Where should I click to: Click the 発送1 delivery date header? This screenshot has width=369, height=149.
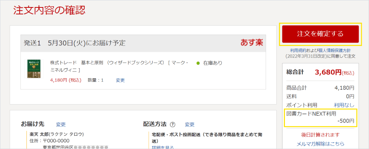[x=74, y=43]
